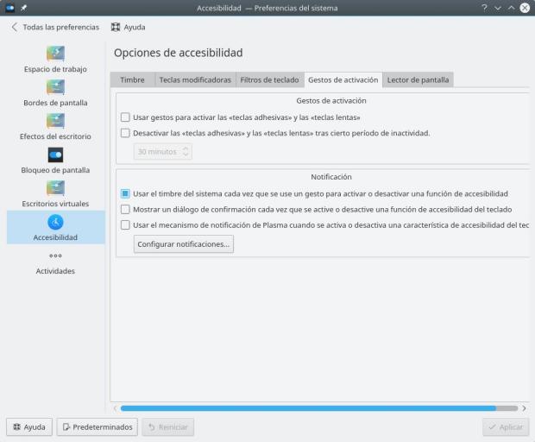
Task: Select Bordes de pantalla icon in sidebar
Action: coord(55,87)
